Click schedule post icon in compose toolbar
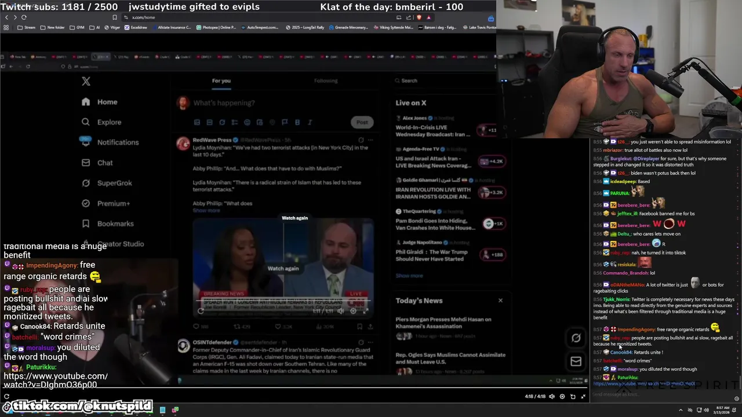 (259, 122)
